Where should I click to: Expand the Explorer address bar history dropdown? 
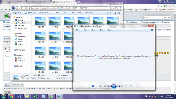coord(104,8)
